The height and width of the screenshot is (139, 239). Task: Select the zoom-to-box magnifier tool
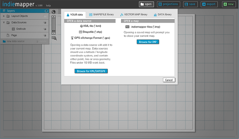click(x=54, y=38)
